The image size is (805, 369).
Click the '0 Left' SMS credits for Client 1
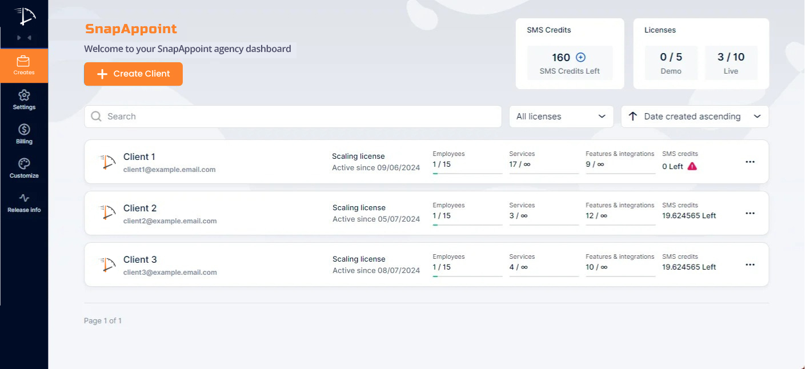(x=672, y=167)
